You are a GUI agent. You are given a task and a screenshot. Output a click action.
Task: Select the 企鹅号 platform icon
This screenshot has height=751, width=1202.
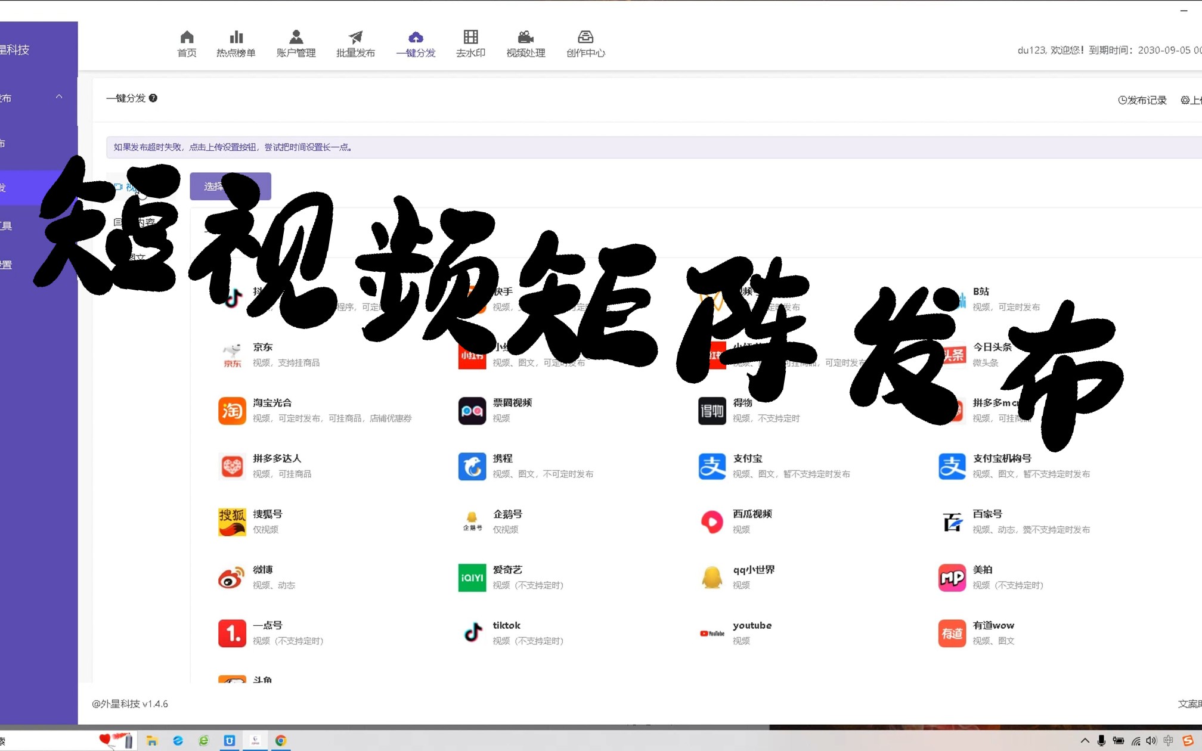coord(472,522)
